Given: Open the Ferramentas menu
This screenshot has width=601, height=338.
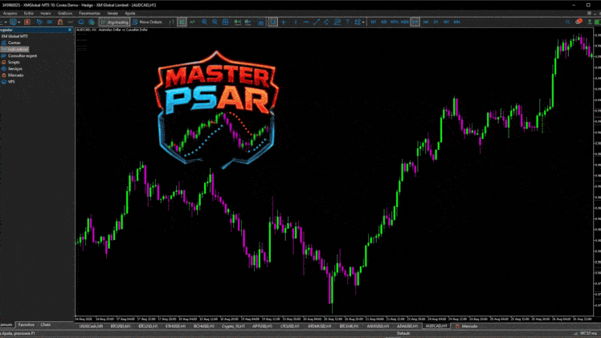Looking at the screenshot, I should (90, 13).
